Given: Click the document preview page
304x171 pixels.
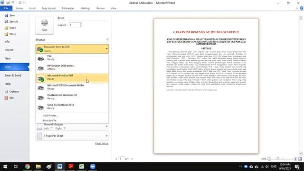Looking at the screenshot, I should 206,85.
